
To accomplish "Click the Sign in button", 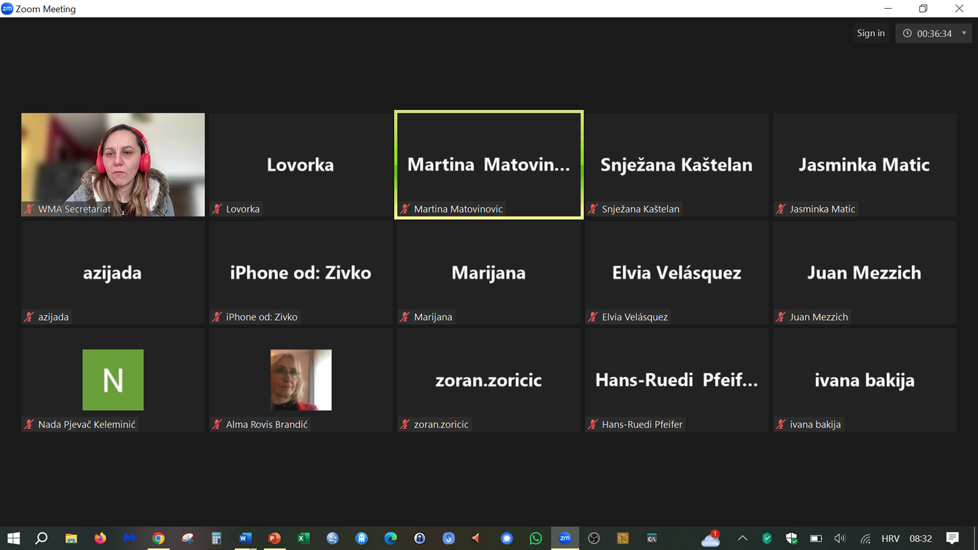I will 870,33.
